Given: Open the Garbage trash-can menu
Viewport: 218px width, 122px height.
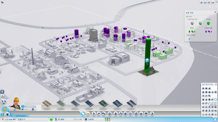Looking at the screenshot, I should click(x=116, y=114).
